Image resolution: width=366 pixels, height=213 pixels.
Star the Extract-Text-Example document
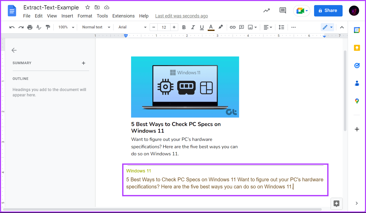coord(88,7)
